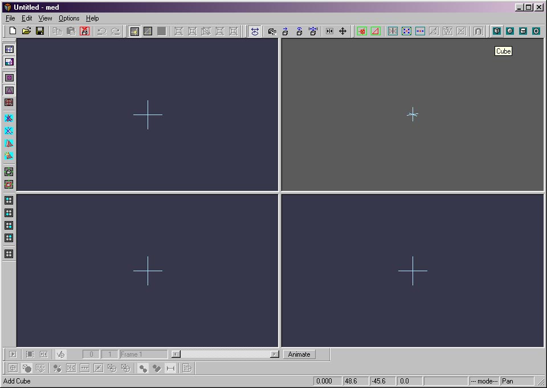Click the red crosshair circle in left toolbar

(x=9, y=102)
